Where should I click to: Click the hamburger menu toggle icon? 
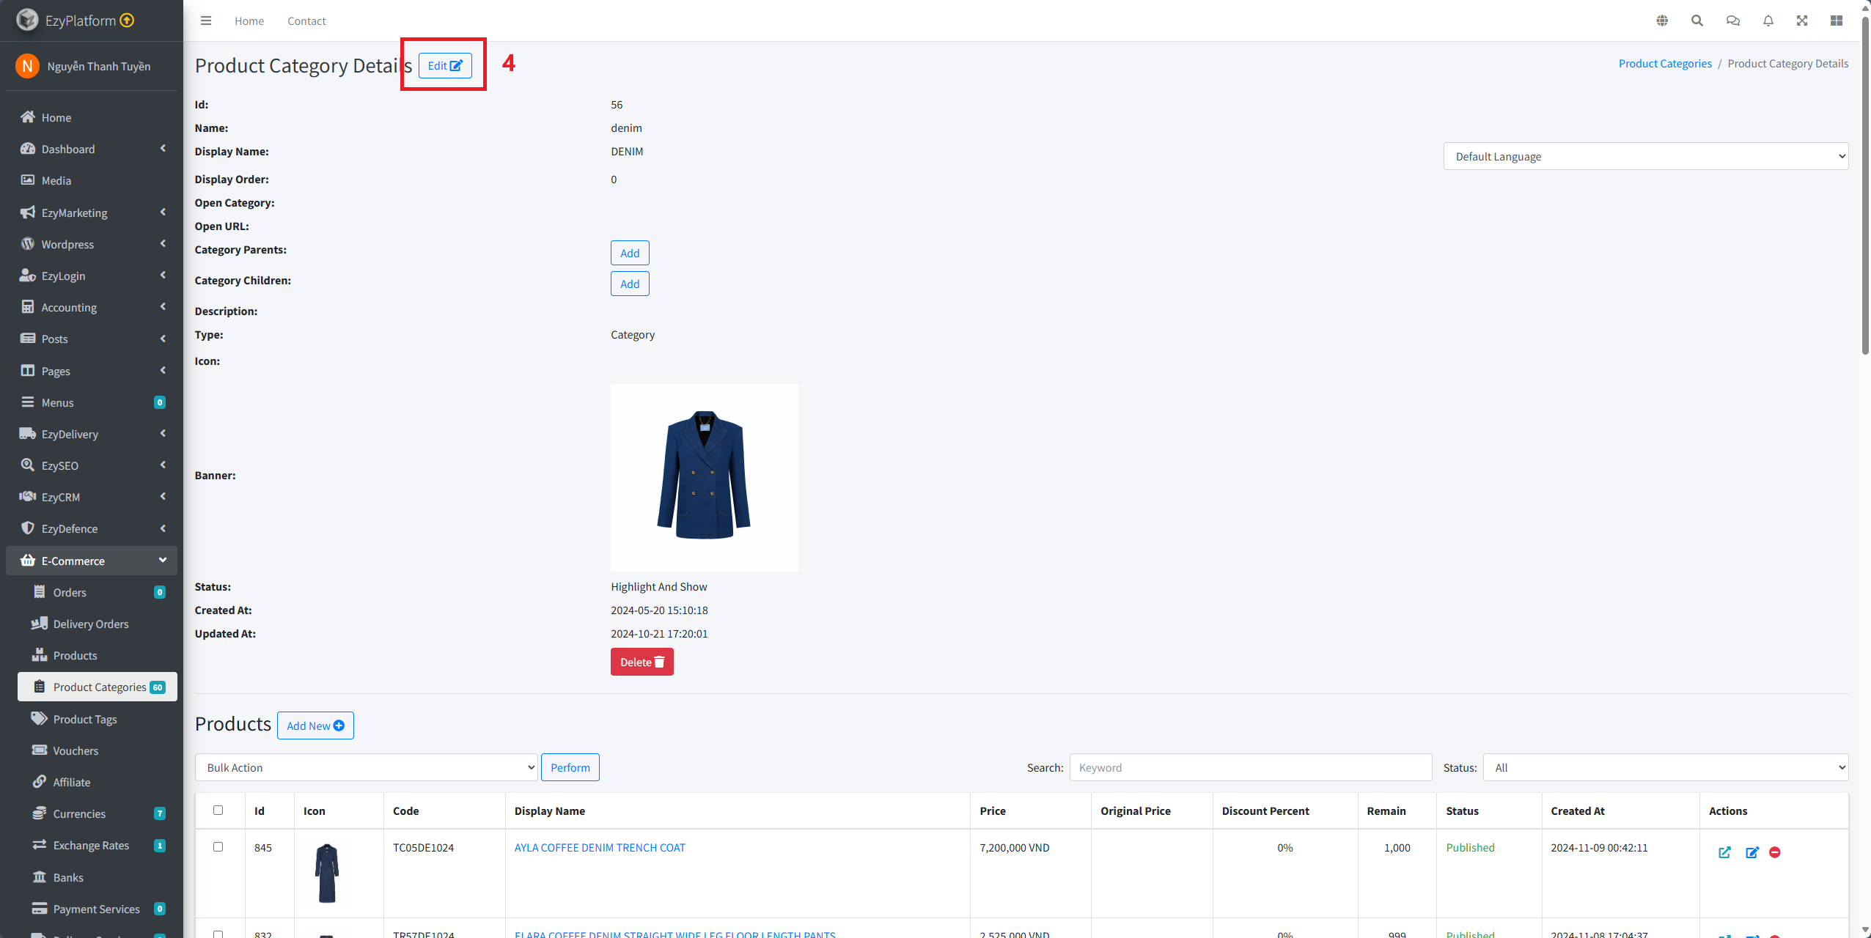coord(206,21)
